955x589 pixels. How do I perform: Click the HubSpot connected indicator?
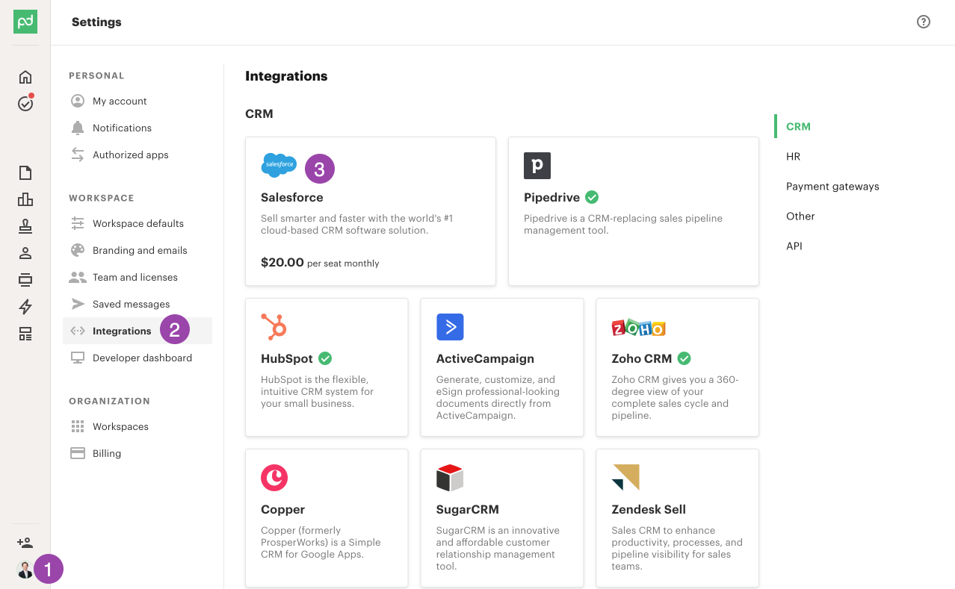pos(324,358)
